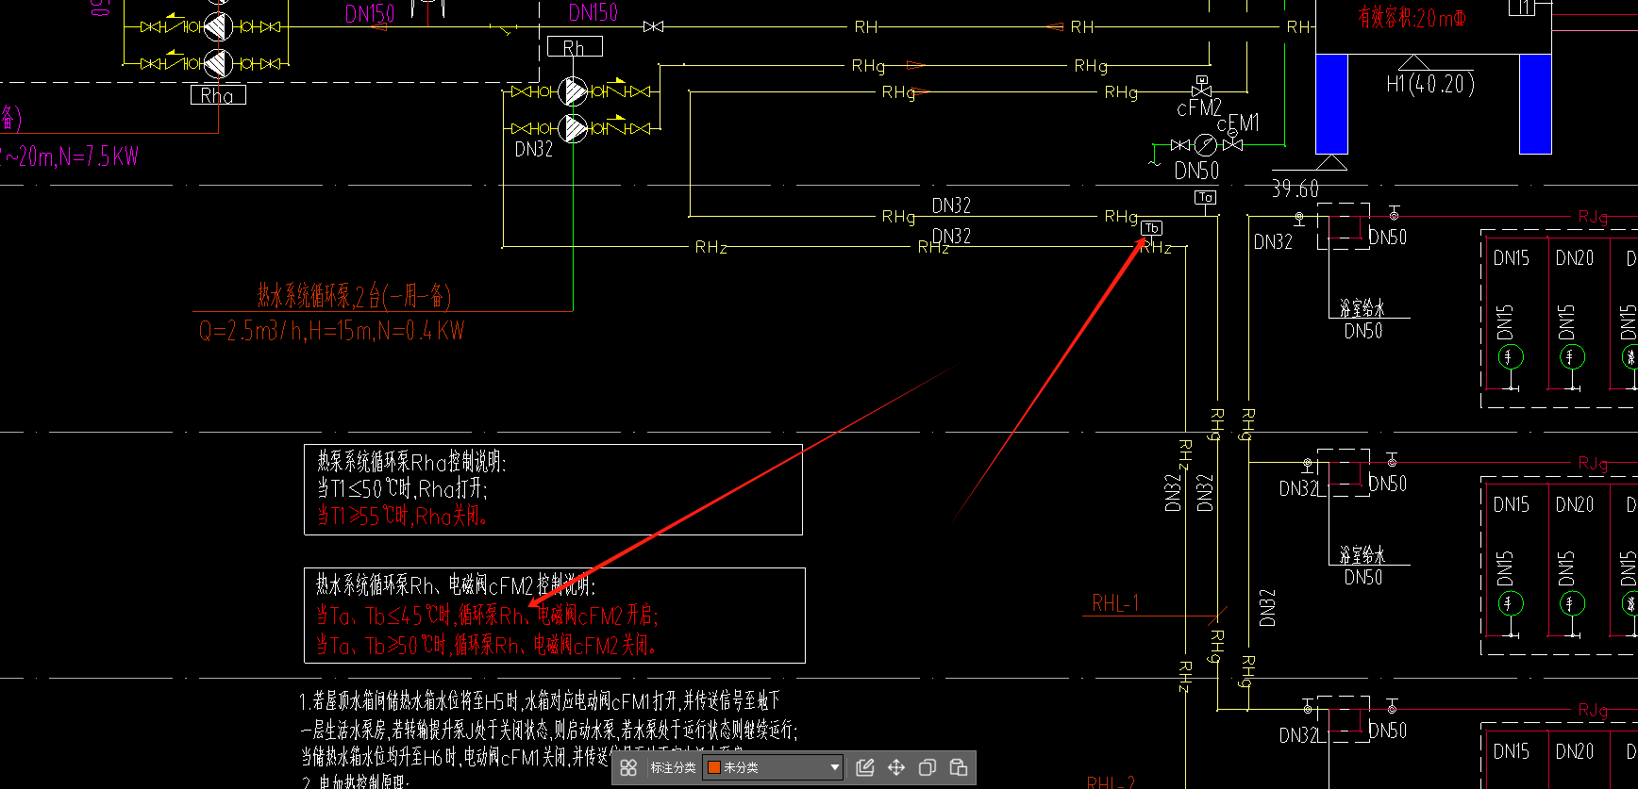1638x789 pixels.
Task: Select the RHL-1 riser label
Action: 1115,603
